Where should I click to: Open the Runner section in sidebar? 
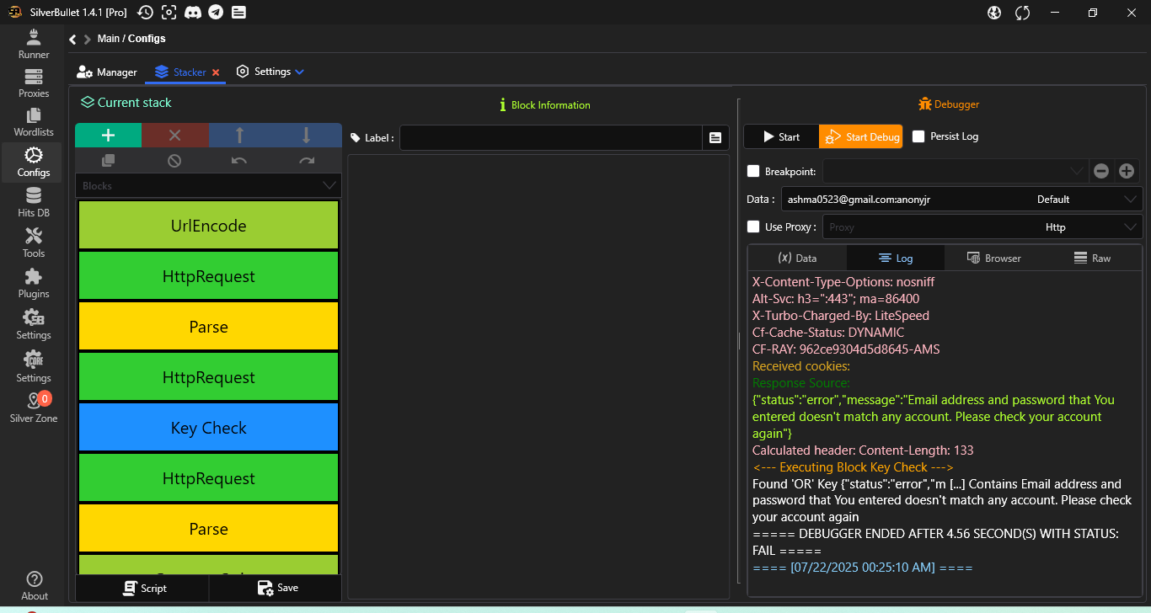[x=34, y=44]
